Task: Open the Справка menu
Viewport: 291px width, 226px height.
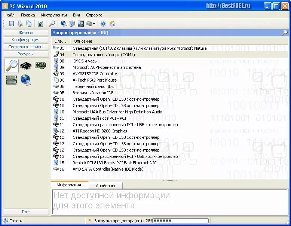Action: [x=94, y=15]
